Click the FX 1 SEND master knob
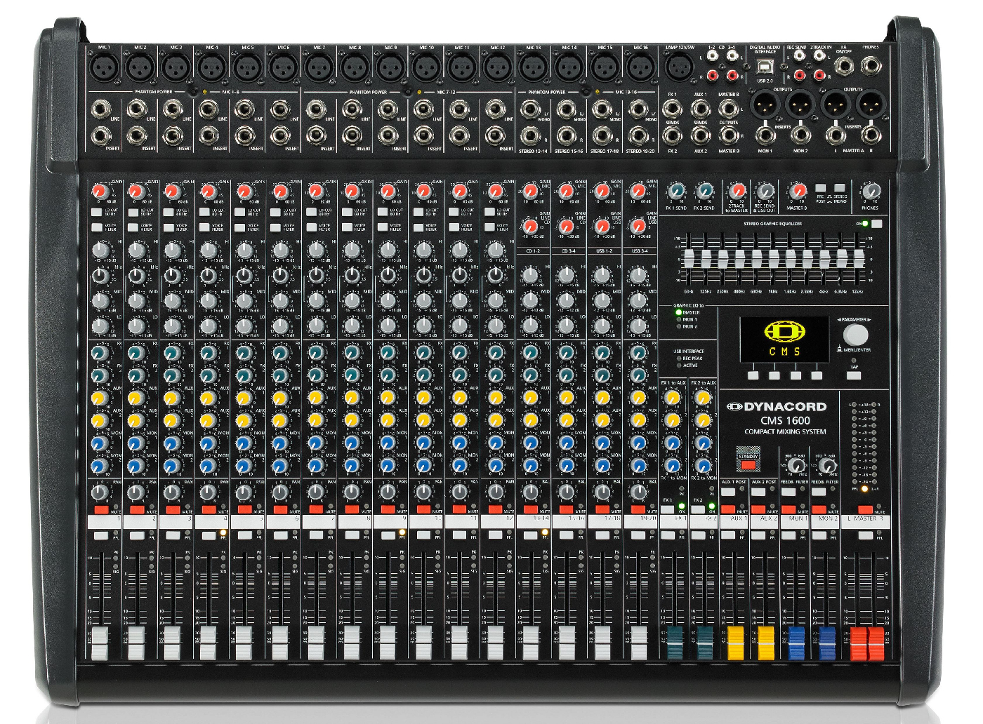The image size is (983, 724). tap(676, 191)
